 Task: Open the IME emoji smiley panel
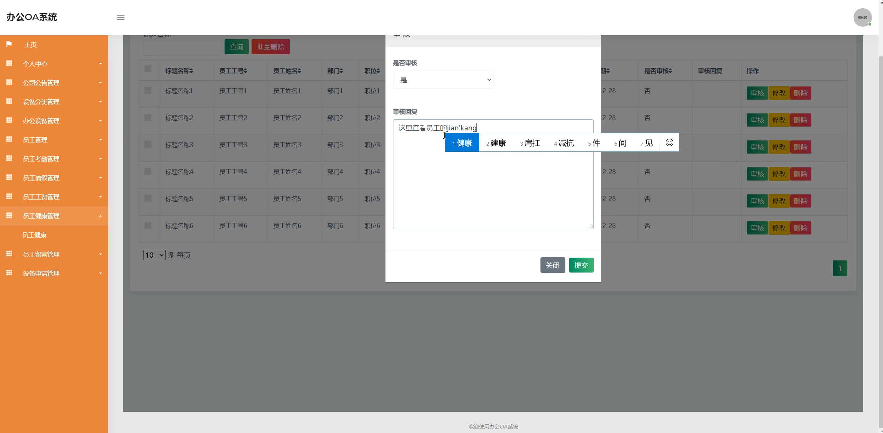[x=669, y=142]
